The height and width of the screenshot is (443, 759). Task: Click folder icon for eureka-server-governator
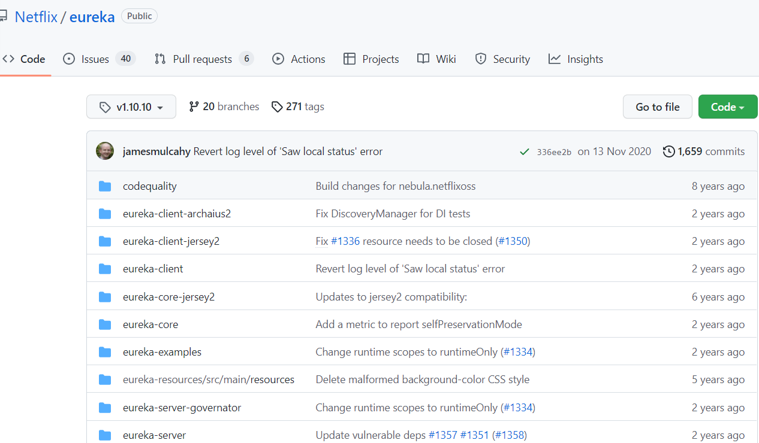[105, 408]
